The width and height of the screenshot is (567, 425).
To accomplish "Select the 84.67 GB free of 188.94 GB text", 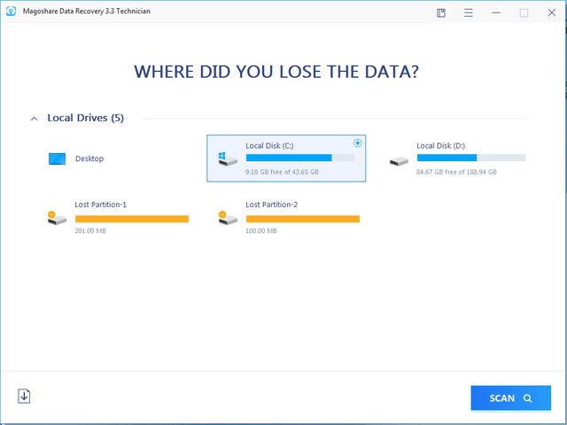I will (x=456, y=172).
